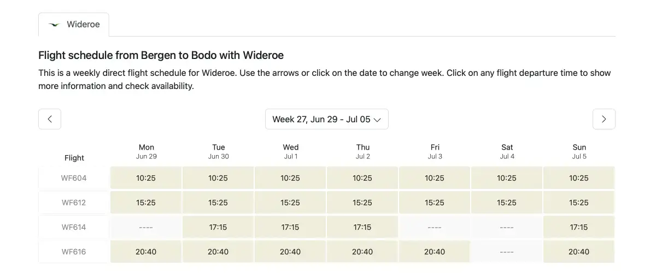The image size is (656, 273).
Task: Open the Week 27 date dropdown
Action: click(x=327, y=119)
